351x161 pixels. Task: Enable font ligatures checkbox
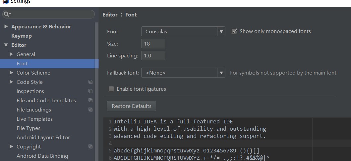[x=111, y=89]
